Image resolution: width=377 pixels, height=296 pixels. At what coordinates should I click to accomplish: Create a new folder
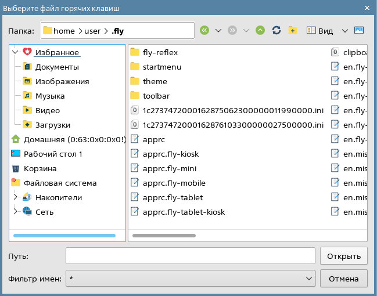pyautogui.click(x=293, y=30)
